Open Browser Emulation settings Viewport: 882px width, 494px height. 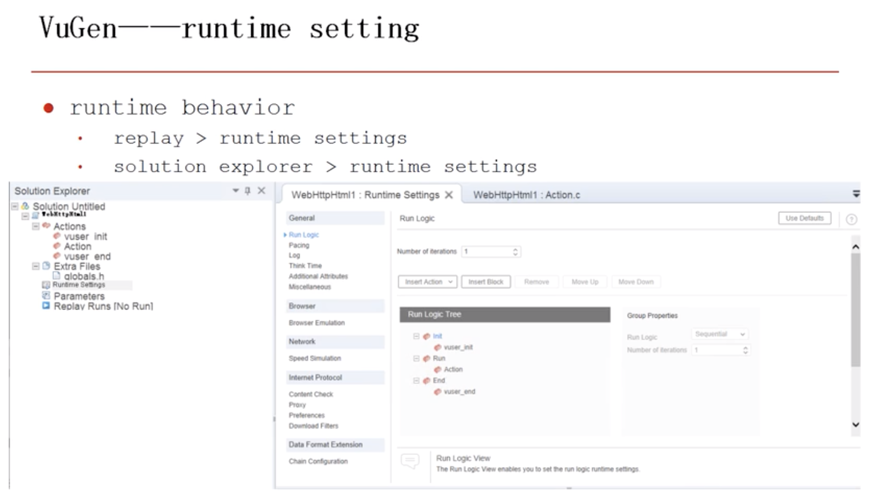pyautogui.click(x=317, y=323)
